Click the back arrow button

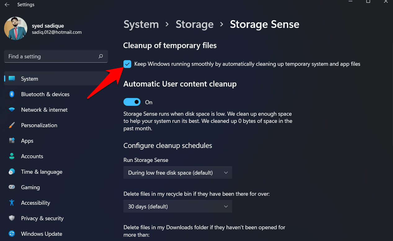click(7, 5)
